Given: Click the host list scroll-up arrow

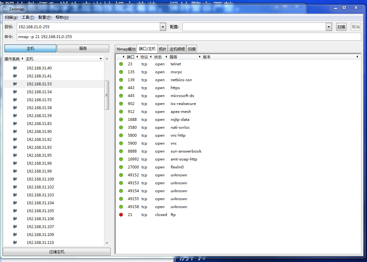Looking at the screenshot, I should point(107,59).
